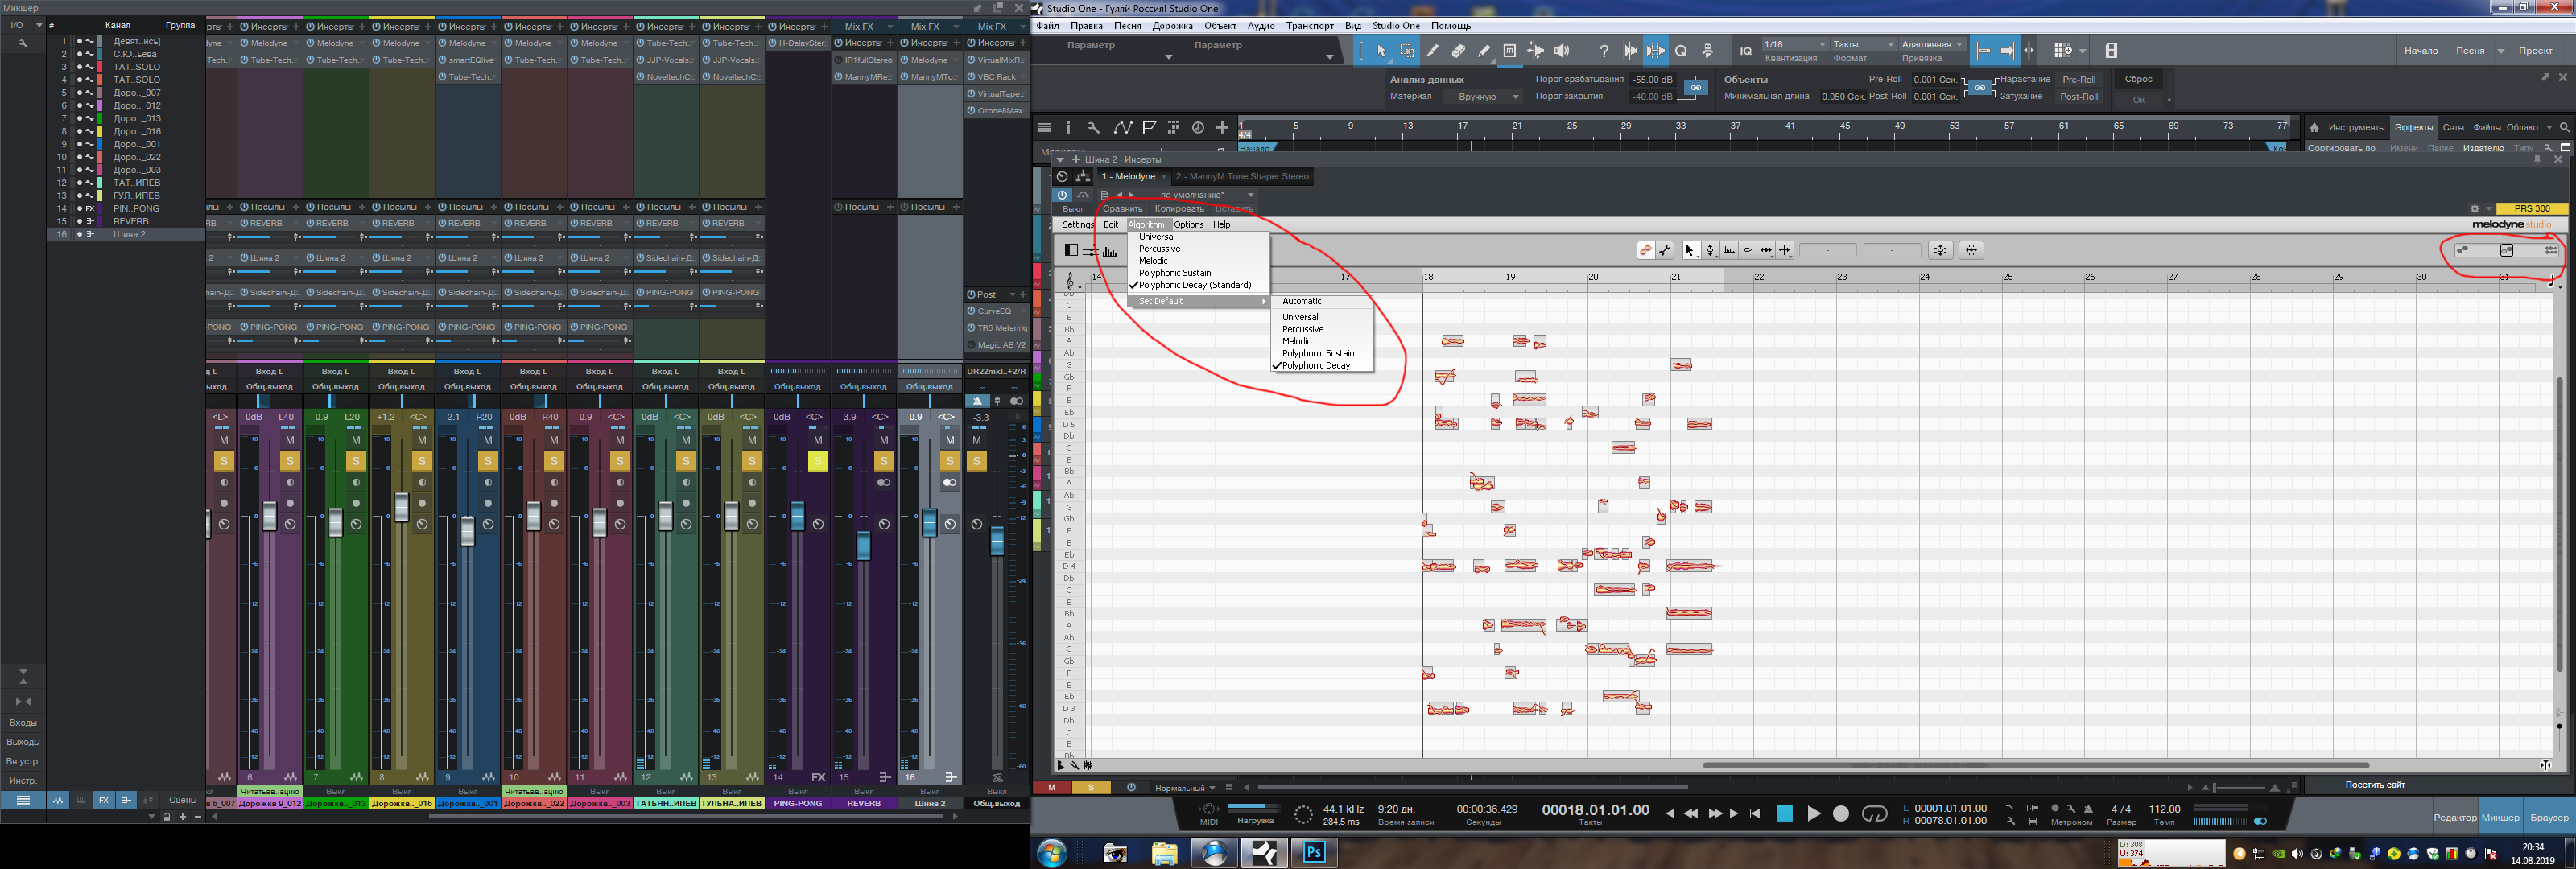This screenshot has width=2576, height=869.
Task: Solo the Шина 2 channel
Action: 950,461
